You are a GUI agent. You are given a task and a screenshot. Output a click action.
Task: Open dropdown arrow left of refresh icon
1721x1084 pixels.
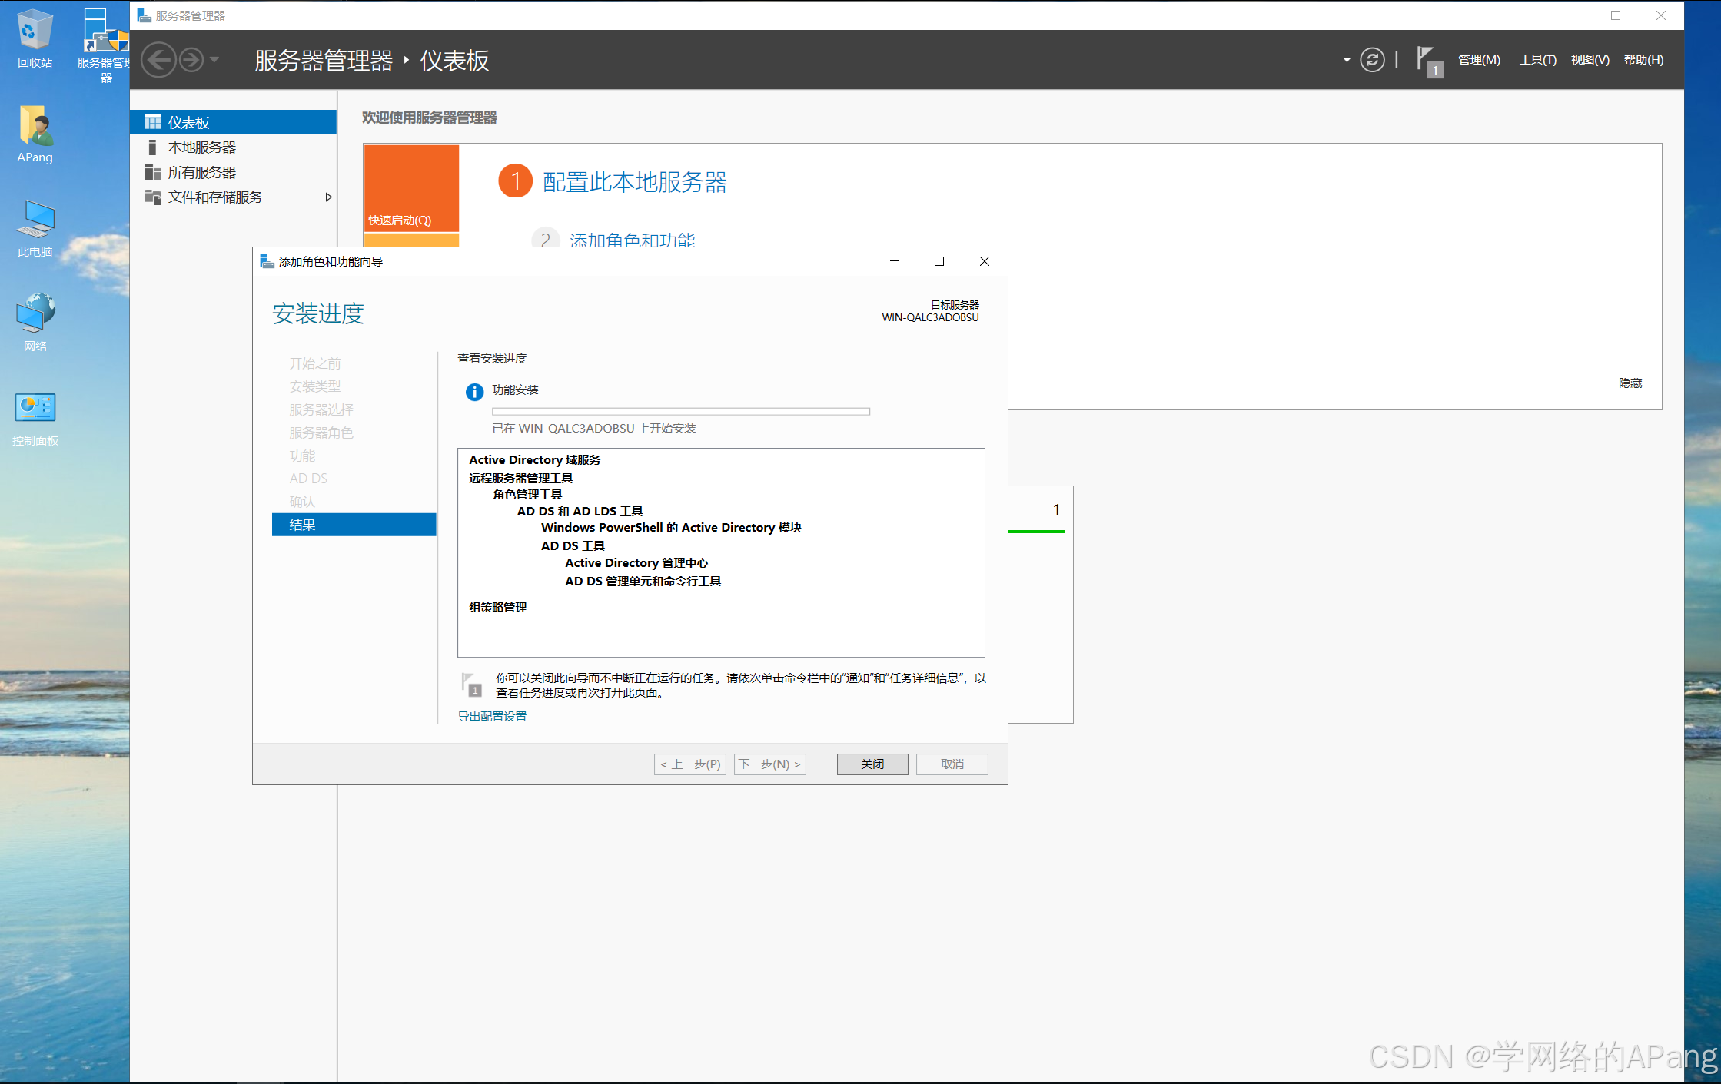pos(1346,60)
